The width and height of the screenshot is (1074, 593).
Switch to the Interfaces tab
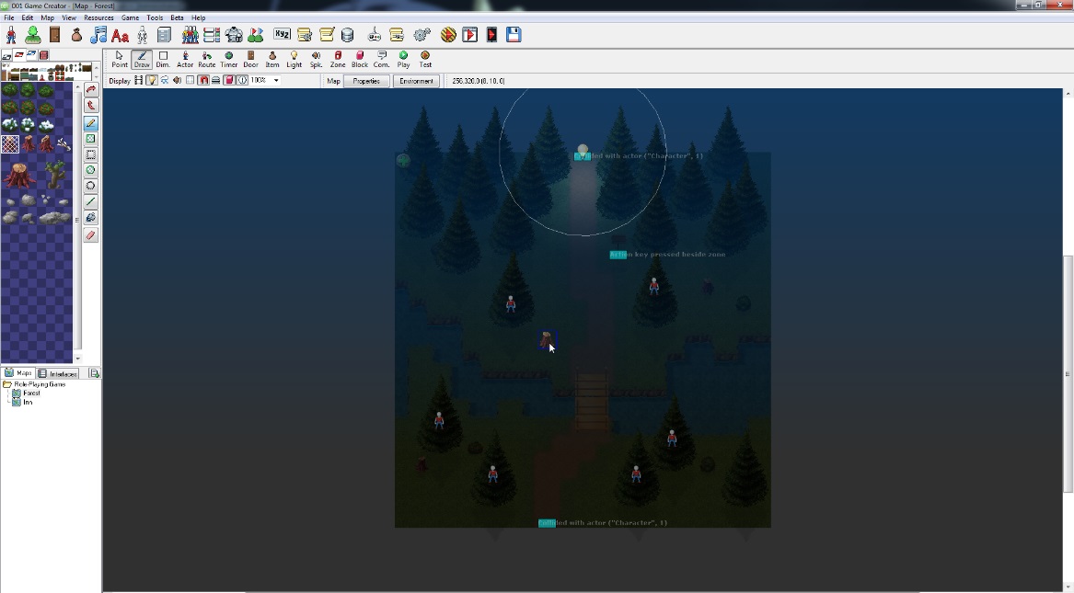[x=58, y=373]
